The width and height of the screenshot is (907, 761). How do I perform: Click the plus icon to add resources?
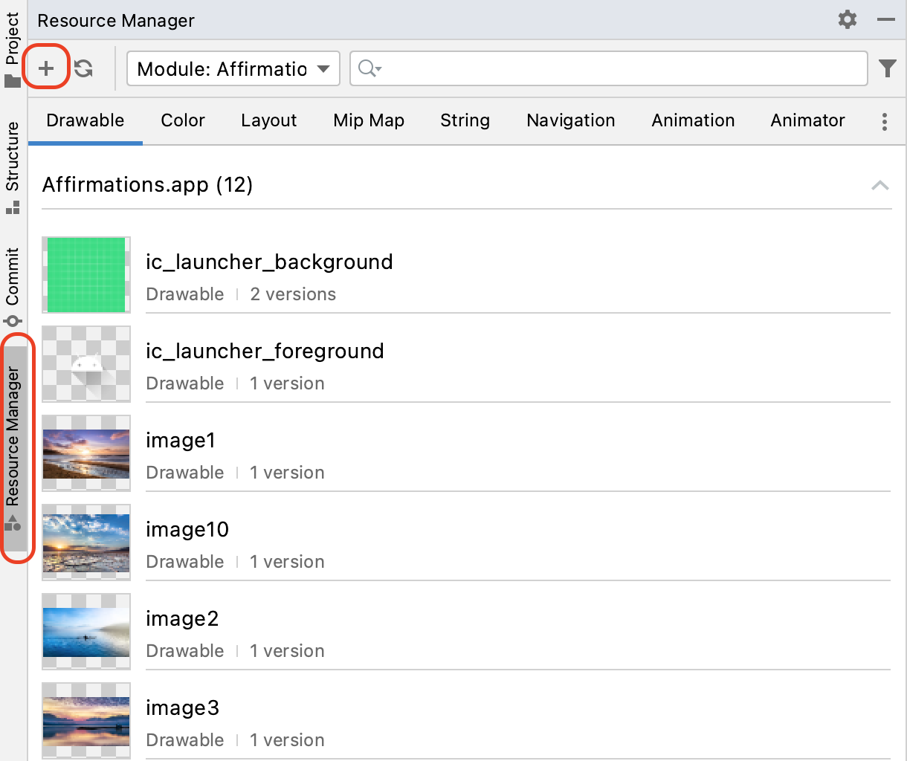click(46, 68)
